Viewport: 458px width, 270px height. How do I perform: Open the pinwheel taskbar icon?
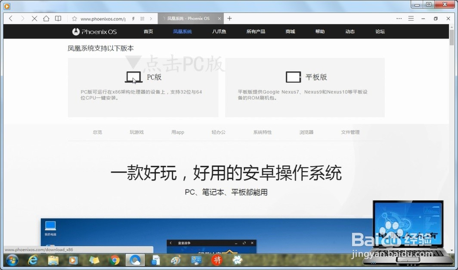point(237,260)
